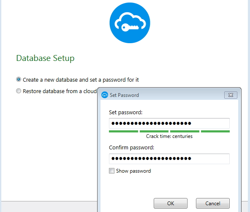Close the Set Password dialog with X

click(231, 95)
